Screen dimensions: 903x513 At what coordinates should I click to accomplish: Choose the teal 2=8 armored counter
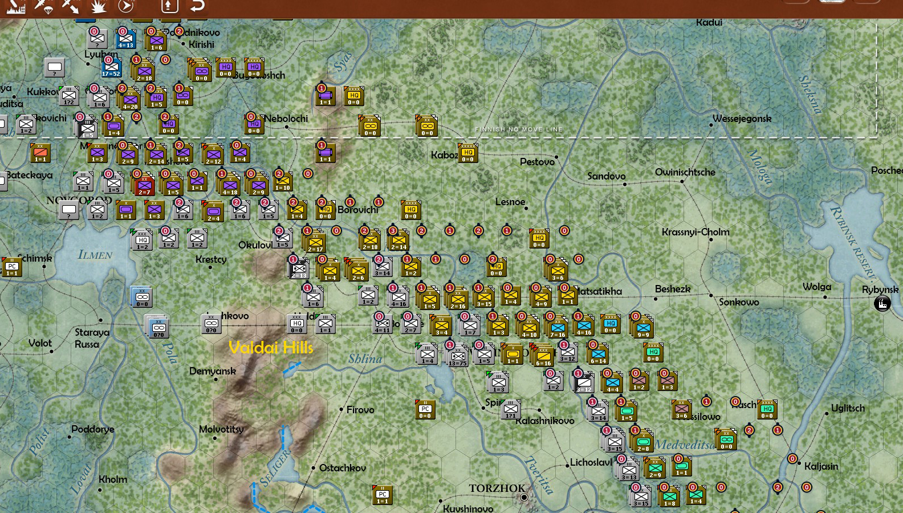(643, 442)
